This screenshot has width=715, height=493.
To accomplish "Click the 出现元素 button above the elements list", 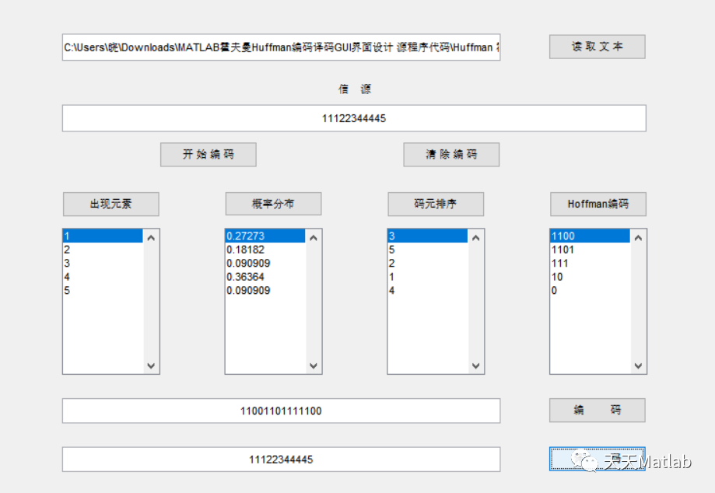I will point(110,204).
